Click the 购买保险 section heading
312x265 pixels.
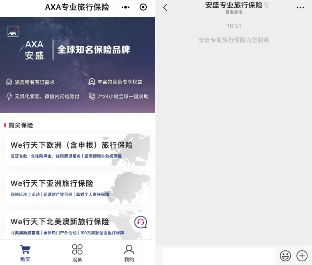click(21, 125)
